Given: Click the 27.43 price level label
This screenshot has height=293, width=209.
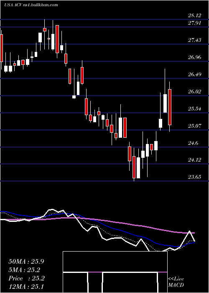Looking at the screenshot, I should coord(194,40).
